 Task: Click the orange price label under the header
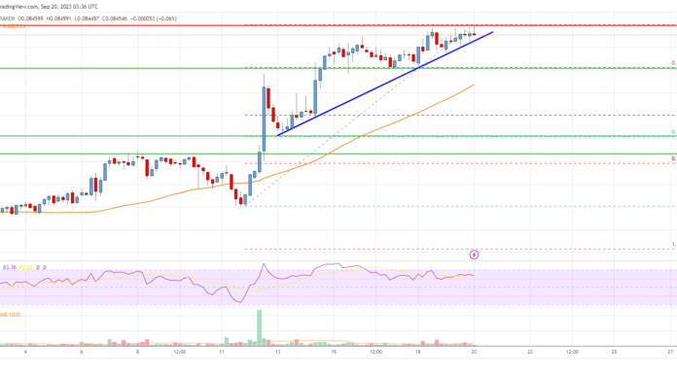click(x=13, y=26)
